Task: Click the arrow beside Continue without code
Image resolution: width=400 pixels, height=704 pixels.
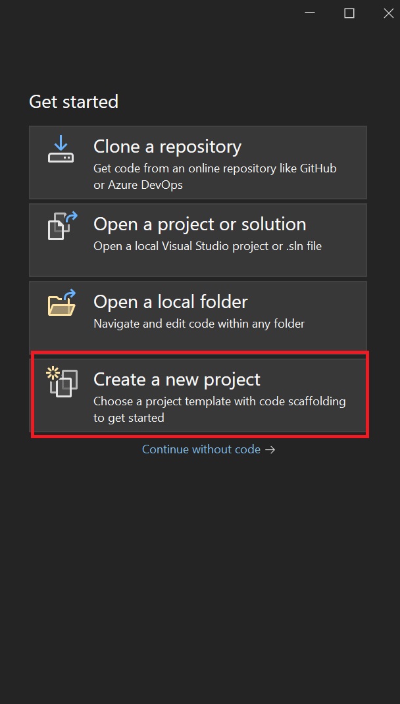Action: tap(270, 449)
